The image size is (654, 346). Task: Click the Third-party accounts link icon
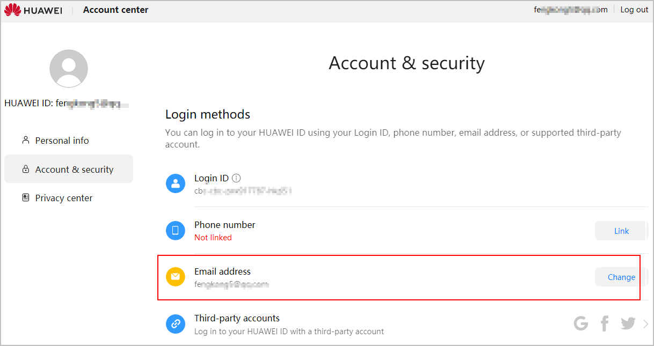tap(176, 324)
